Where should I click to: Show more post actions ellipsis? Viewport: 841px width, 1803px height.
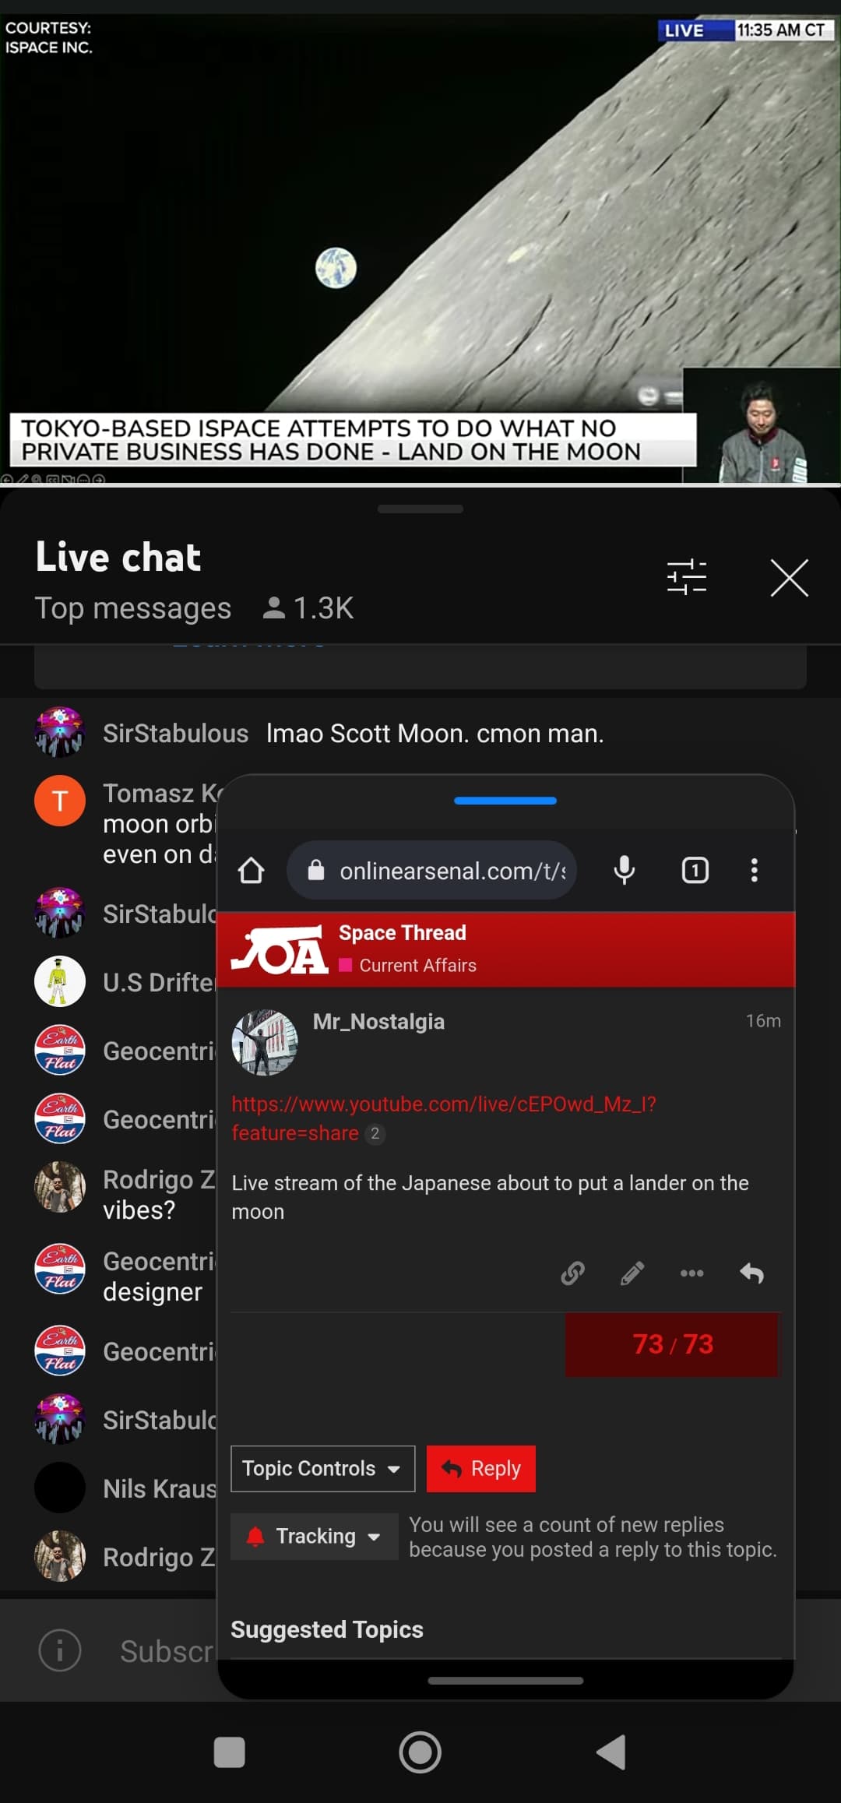(x=691, y=1273)
